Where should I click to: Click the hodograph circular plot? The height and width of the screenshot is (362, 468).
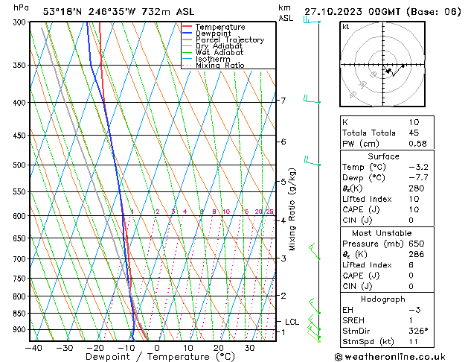tap(382, 64)
